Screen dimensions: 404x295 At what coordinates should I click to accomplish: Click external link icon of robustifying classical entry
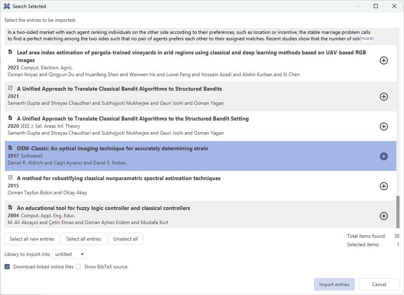[x=10, y=178]
